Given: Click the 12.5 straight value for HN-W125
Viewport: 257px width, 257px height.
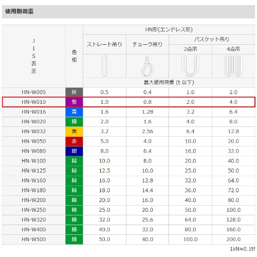Looking at the screenshot, I should (104, 171).
